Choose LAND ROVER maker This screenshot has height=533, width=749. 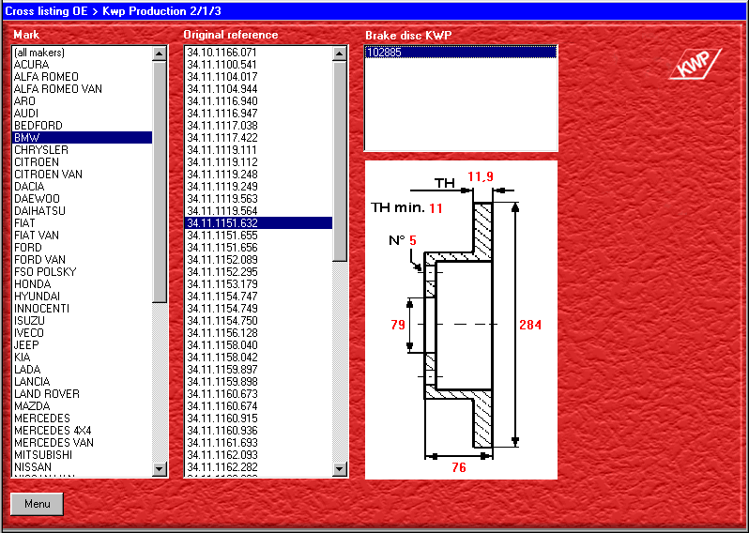point(82,393)
